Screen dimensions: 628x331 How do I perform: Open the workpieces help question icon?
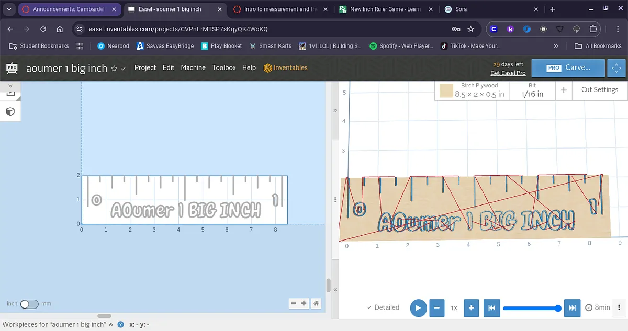point(120,325)
